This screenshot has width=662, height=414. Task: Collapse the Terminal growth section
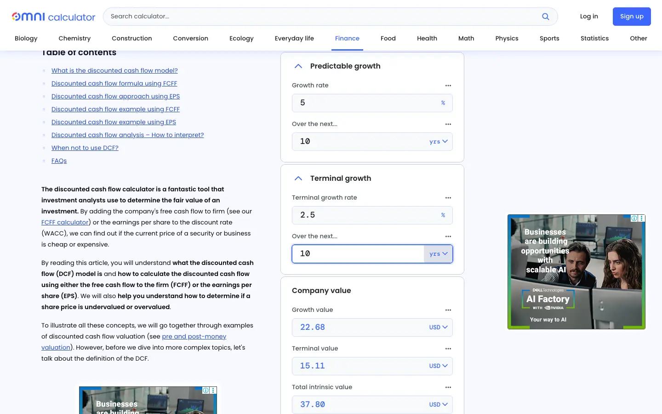(x=298, y=178)
